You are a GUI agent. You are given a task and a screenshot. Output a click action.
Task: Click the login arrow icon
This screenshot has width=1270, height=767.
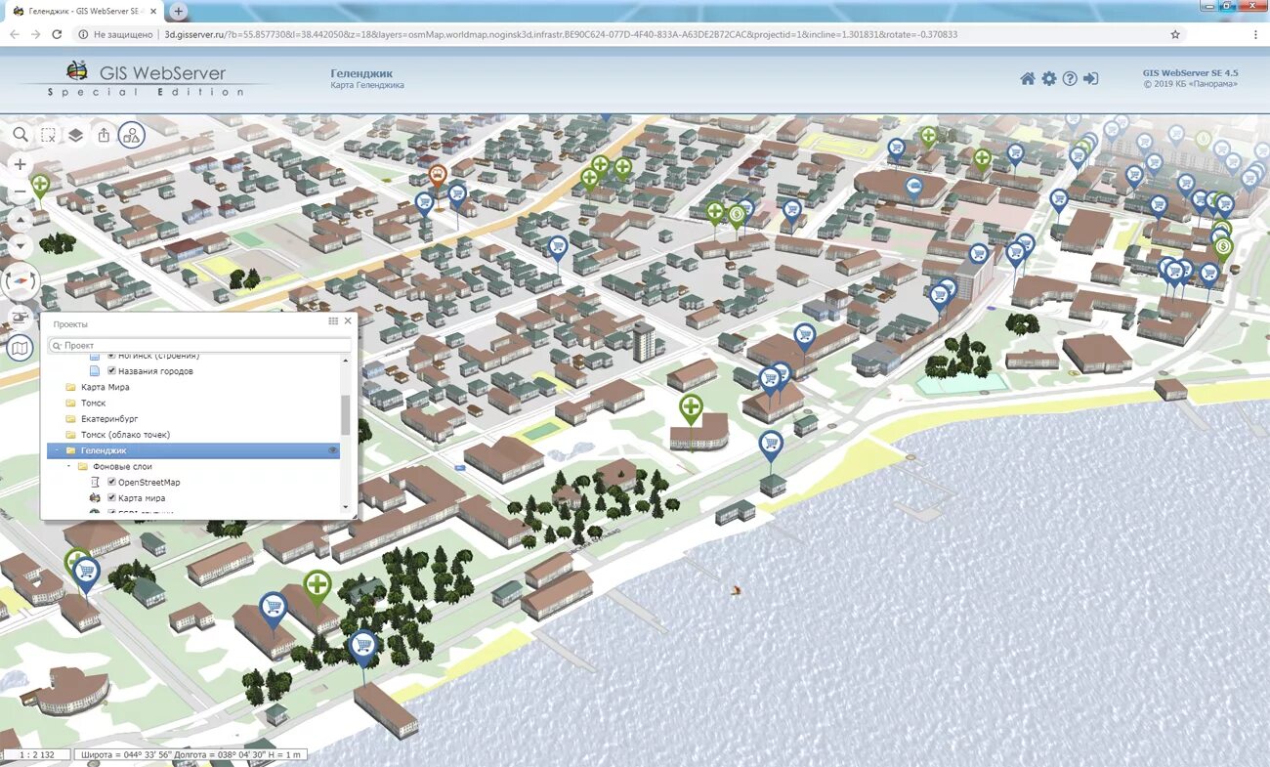(1091, 78)
